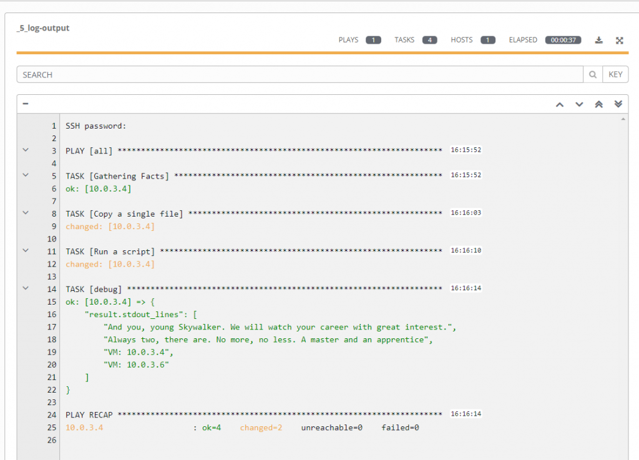
Task: Click output line "VM: 10.0.3.6"
Action: [136, 365]
